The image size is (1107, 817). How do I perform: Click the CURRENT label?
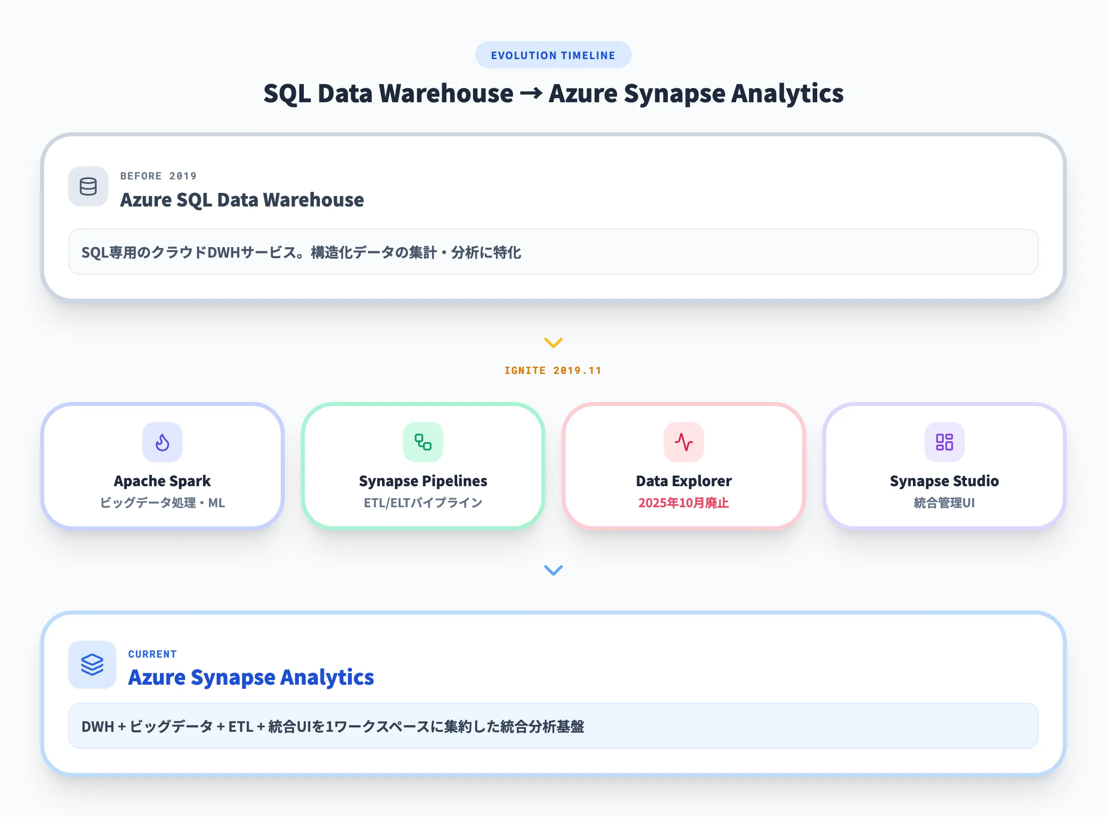click(x=152, y=654)
